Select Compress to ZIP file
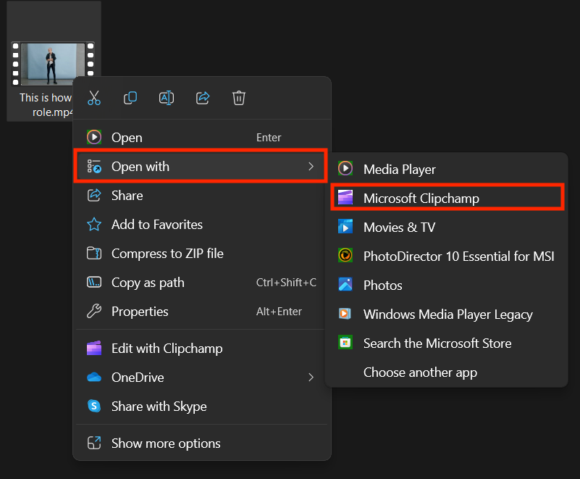Screen dimensions: 580x479 click(165, 253)
